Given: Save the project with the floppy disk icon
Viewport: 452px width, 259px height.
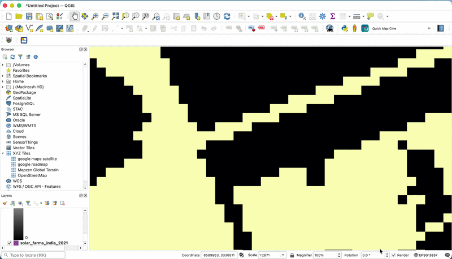Looking at the screenshot, I should [29, 16].
